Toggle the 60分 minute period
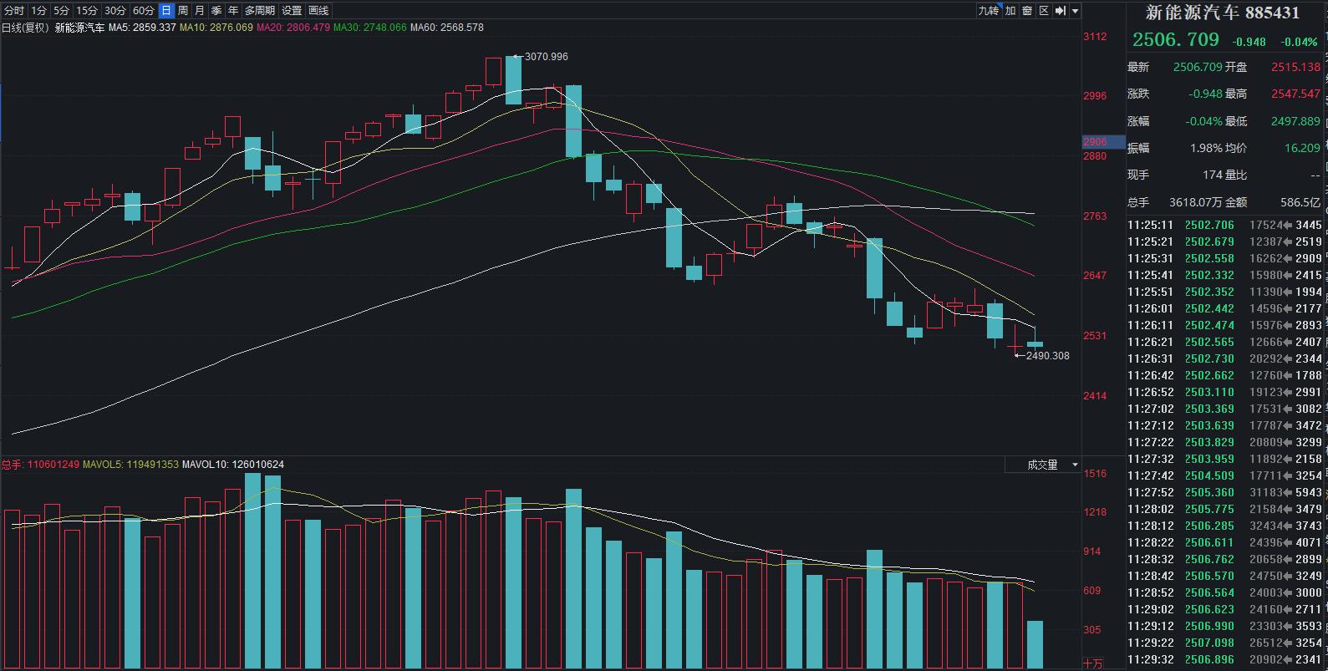 pyautogui.click(x=144, y=11)
